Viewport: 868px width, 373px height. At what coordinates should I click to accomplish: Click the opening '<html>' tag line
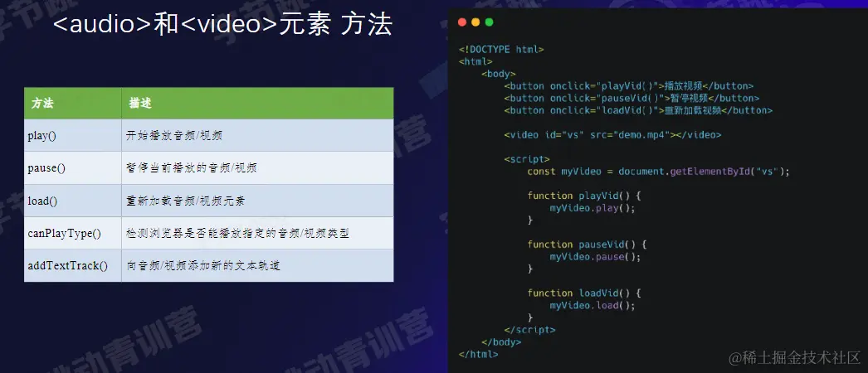tap(475, 61)
